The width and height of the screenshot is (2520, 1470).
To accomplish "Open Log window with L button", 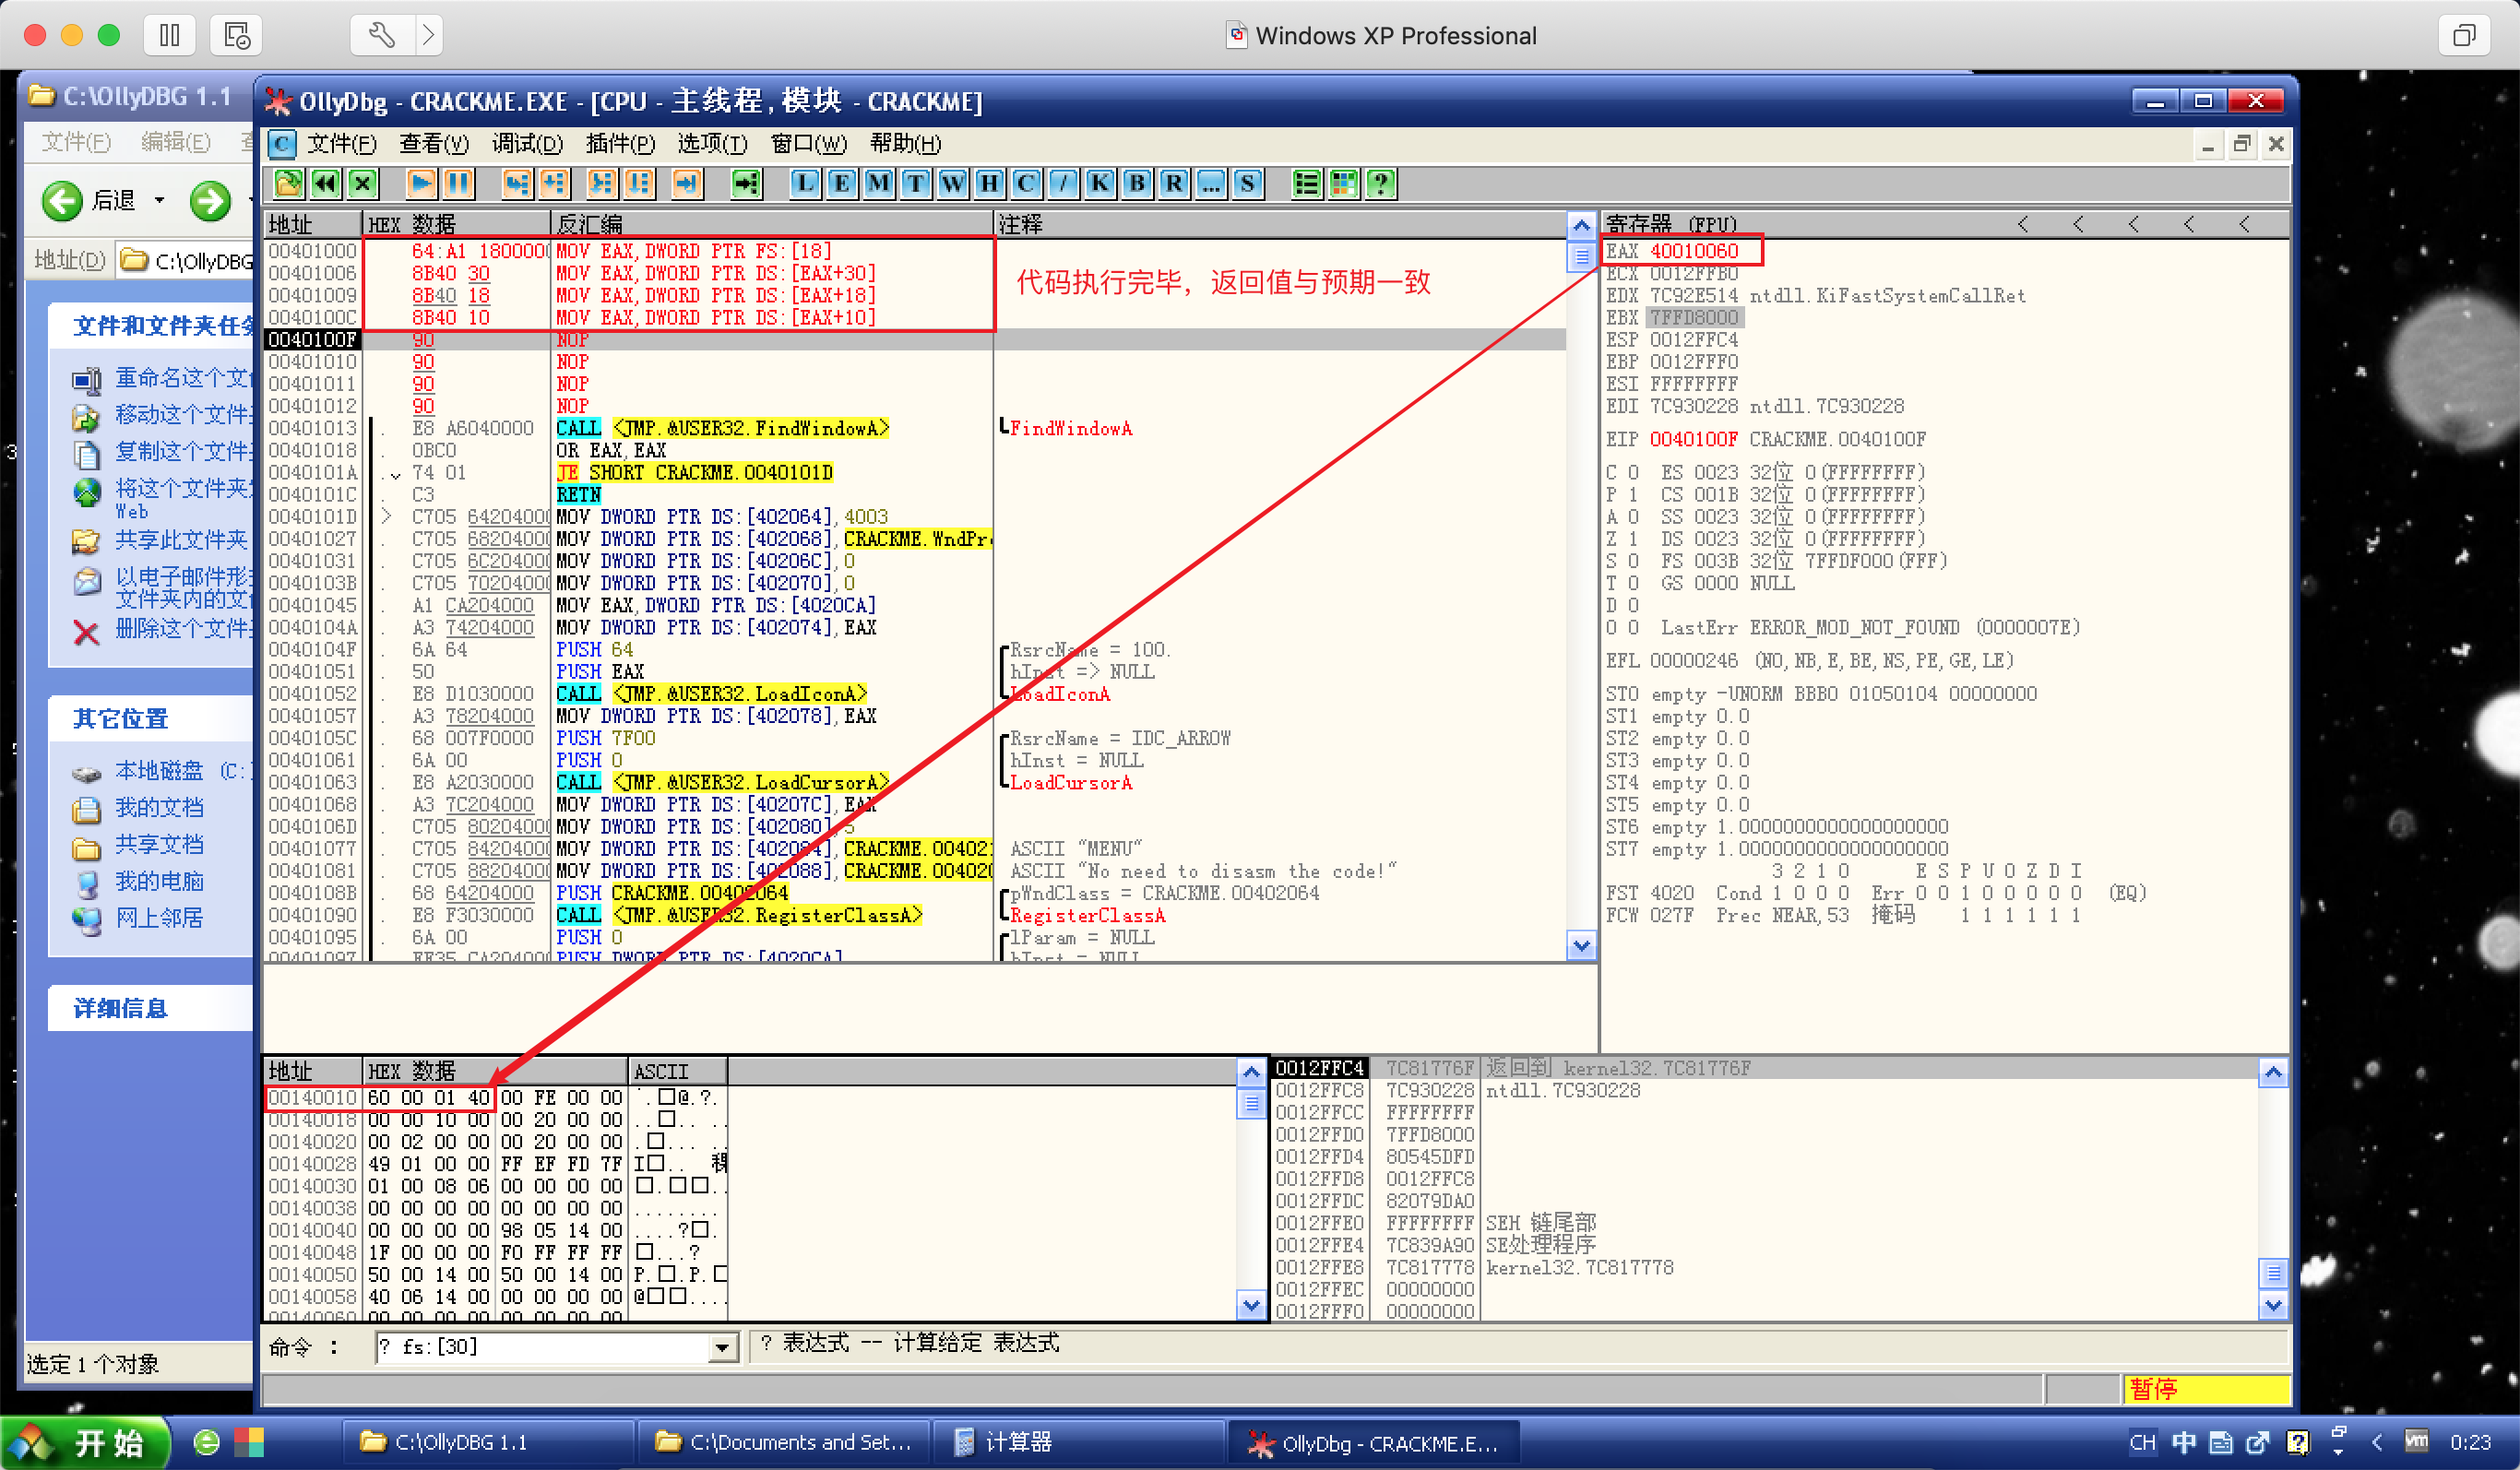I will [804, 183].
